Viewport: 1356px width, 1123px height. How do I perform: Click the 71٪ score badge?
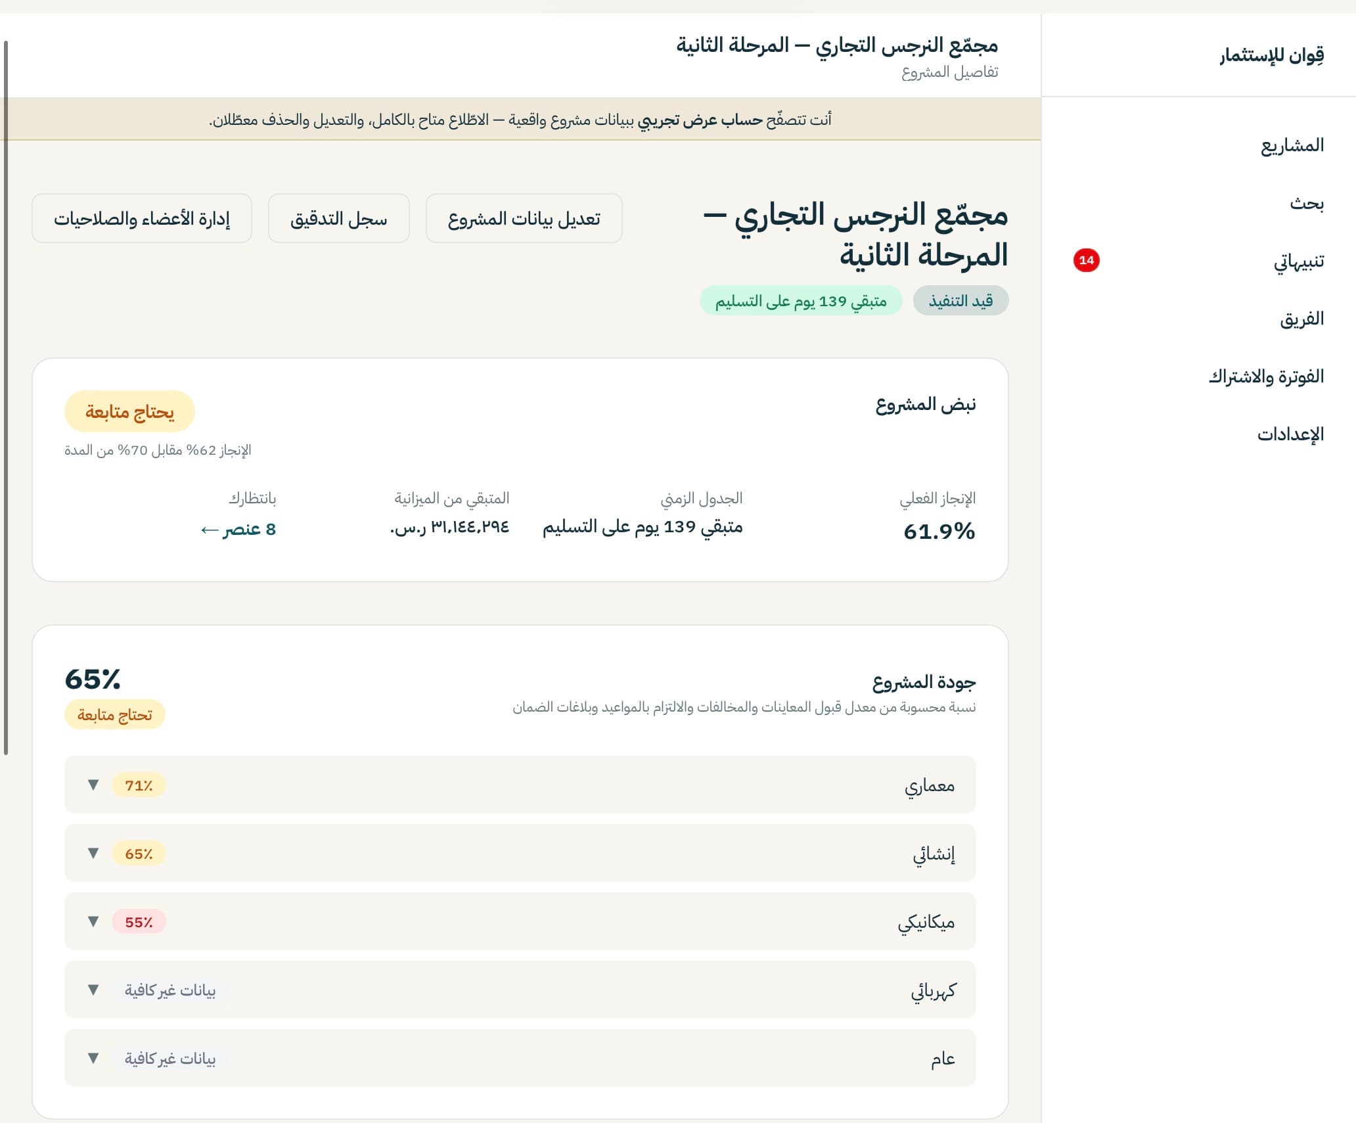[139, 785]
